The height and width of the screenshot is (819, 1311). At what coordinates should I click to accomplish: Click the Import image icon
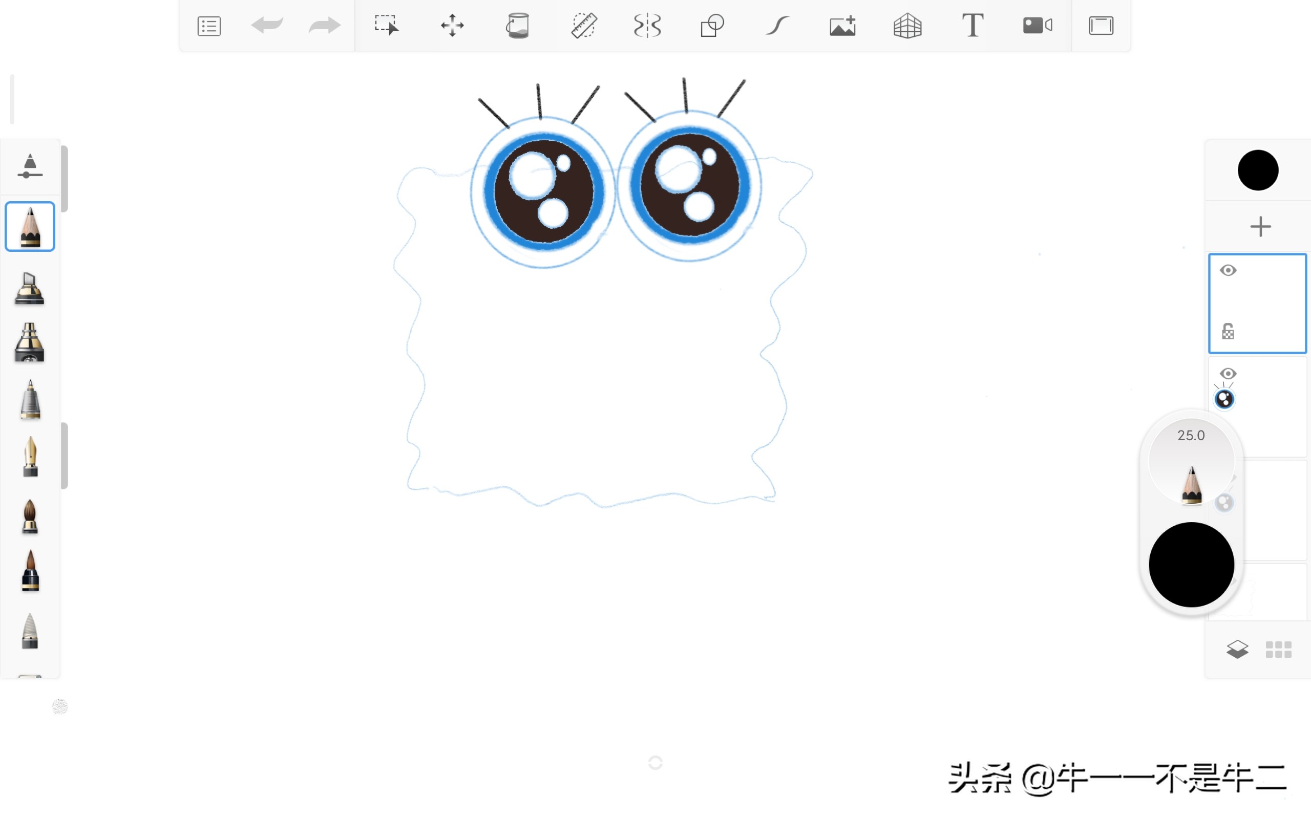point(842,26)
